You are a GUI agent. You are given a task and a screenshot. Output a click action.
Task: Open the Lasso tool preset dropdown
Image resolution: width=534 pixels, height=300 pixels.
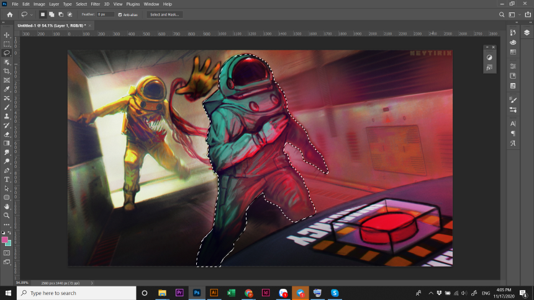[27, 14]
